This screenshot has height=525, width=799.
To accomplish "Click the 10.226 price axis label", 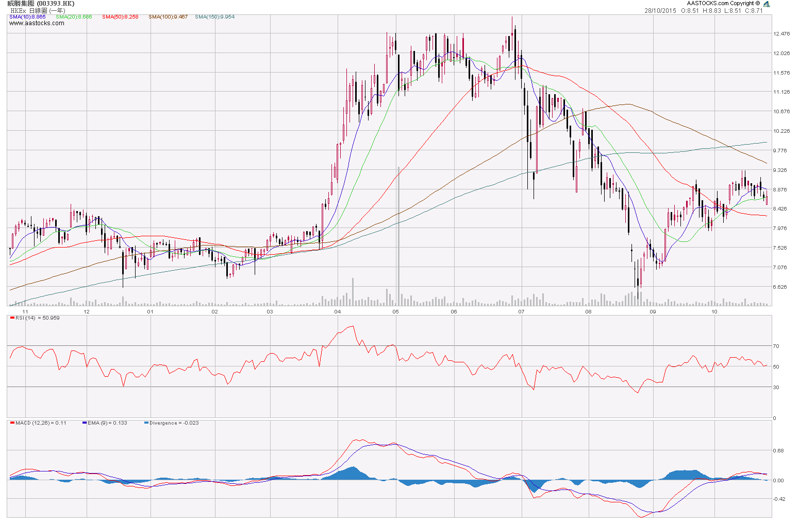I will coord(781,131).
